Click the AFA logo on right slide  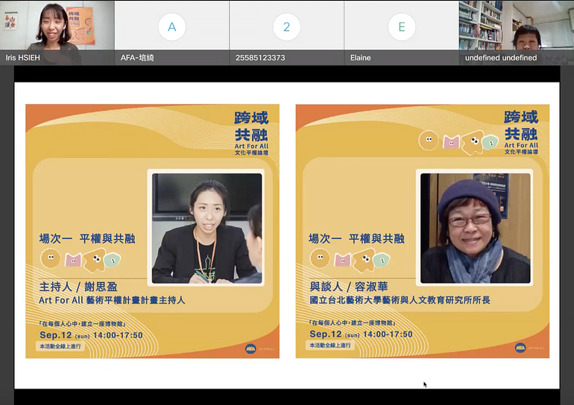[520, 348]
